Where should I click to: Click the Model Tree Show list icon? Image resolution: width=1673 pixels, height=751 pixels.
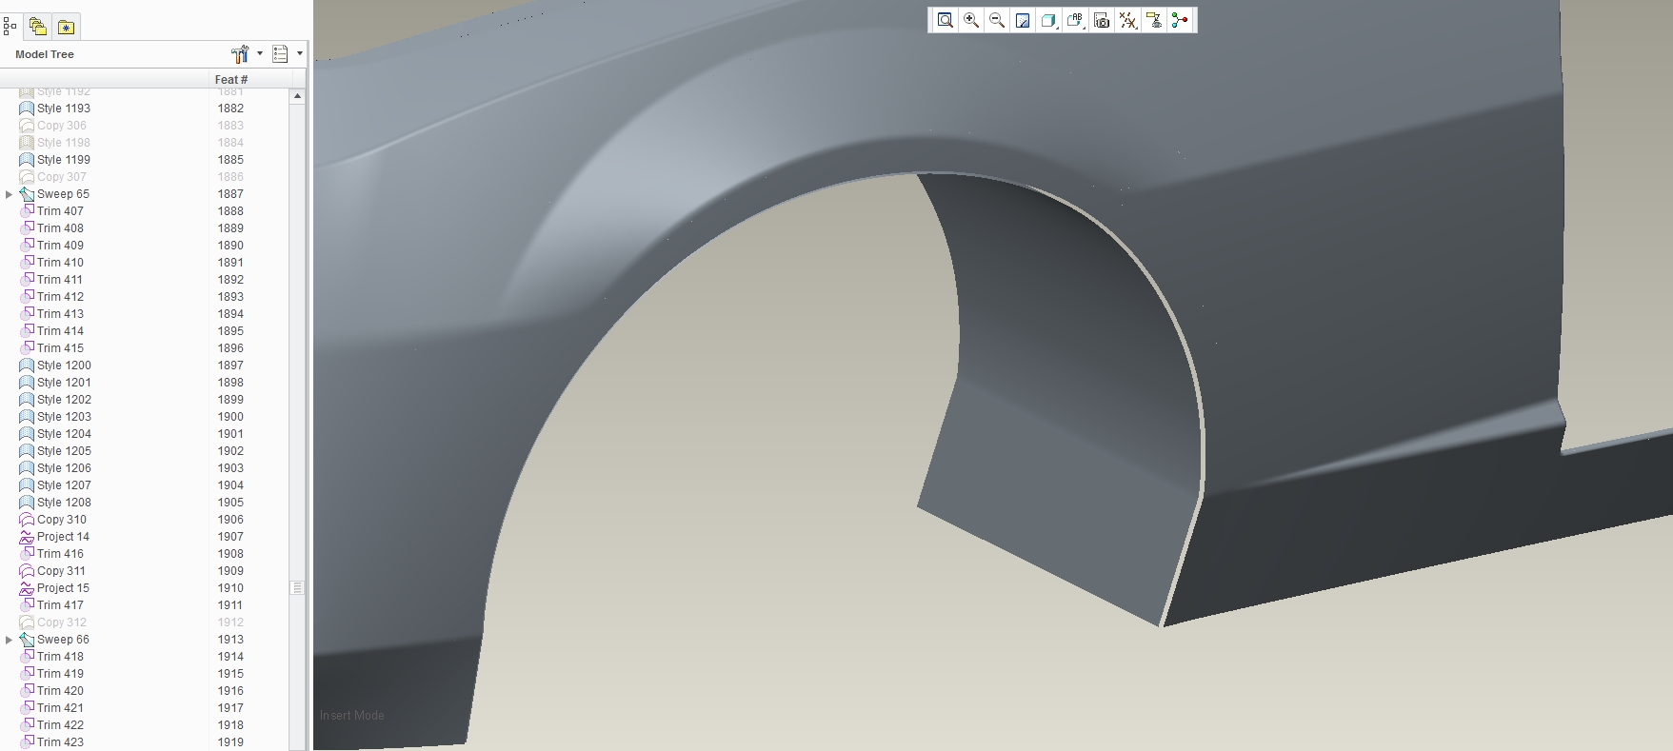tap(280, 54)
